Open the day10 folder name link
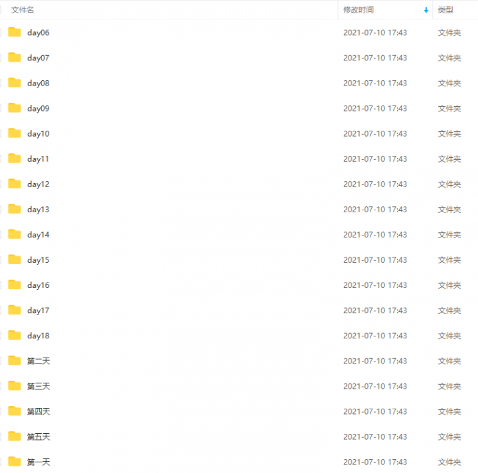 38,134
